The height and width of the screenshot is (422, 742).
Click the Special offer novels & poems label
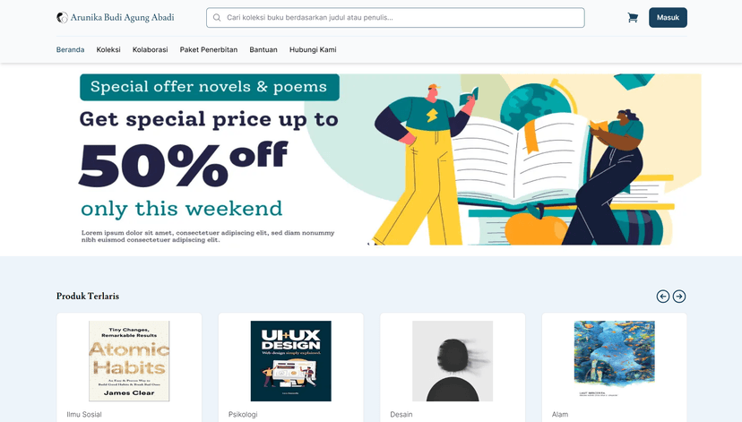tap(209, 87)
